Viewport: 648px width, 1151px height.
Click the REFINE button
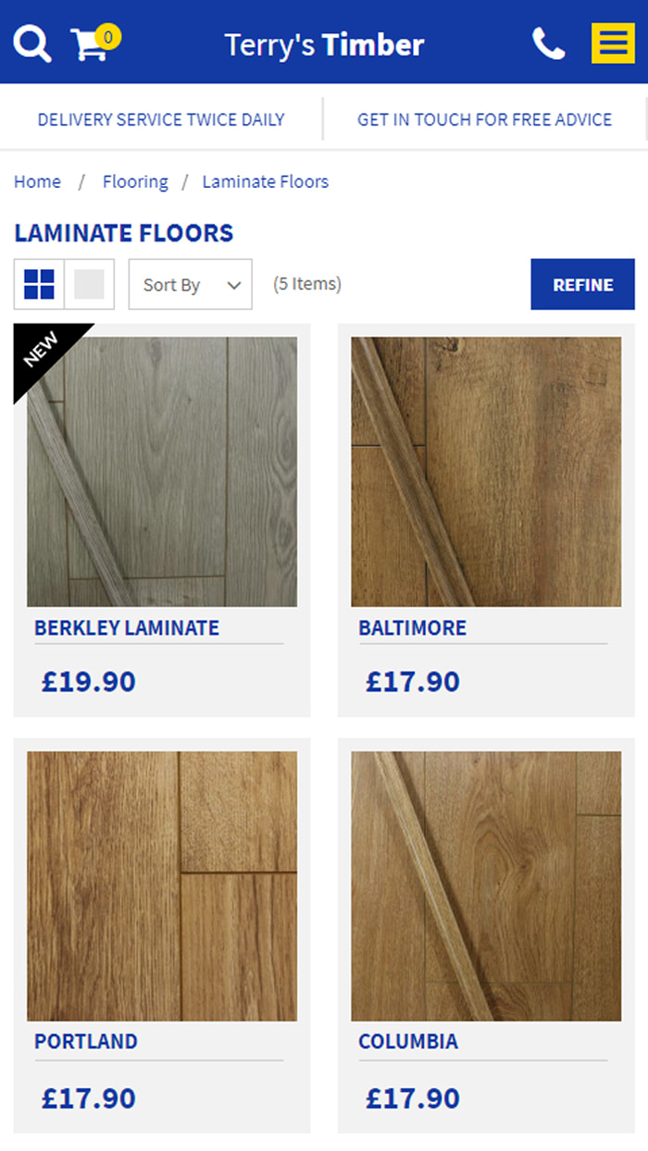point(582,284)
